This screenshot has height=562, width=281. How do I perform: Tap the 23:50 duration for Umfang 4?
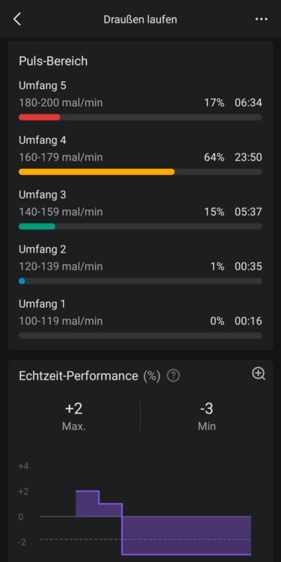click(x=248, y=158)
